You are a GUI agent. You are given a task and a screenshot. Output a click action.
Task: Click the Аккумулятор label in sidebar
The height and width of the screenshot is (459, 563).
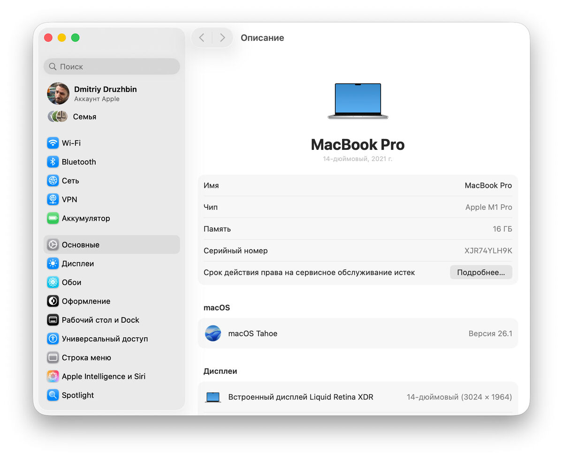(86, 218)
